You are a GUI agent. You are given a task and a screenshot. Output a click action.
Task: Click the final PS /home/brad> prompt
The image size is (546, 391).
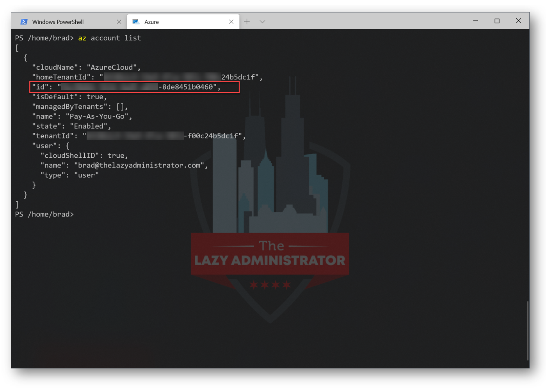44,215
